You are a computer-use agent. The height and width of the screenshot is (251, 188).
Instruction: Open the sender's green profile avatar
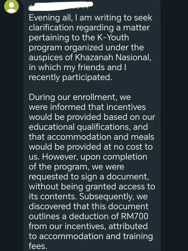11,6
